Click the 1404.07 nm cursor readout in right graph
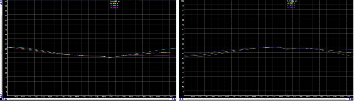 point(292,1)
